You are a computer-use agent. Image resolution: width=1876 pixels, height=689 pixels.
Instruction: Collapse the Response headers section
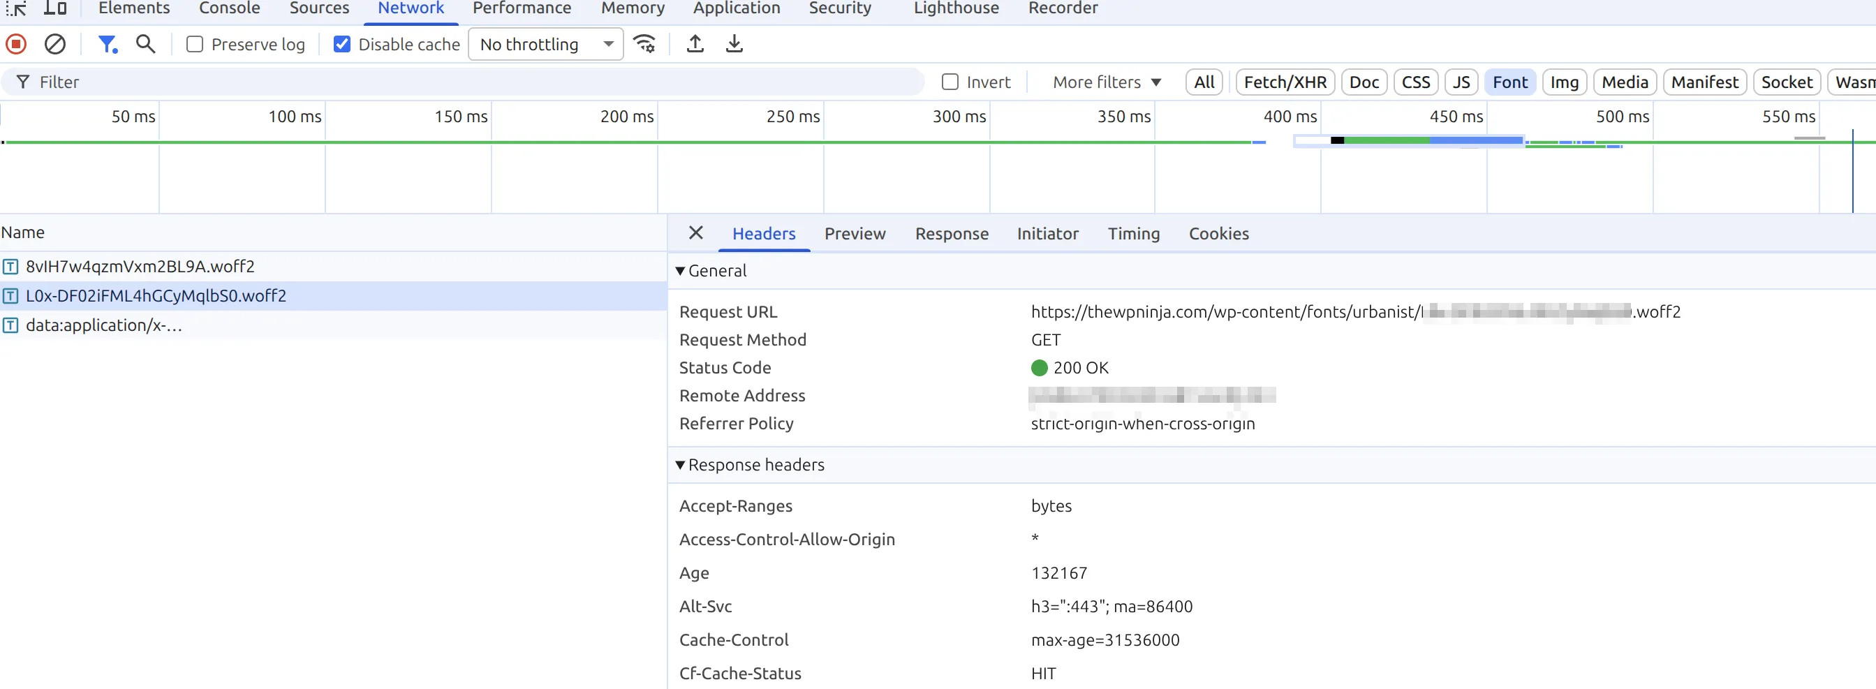679,465
